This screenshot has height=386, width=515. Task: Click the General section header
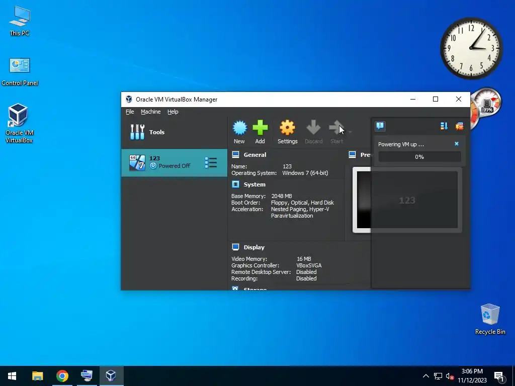(x=255, y=155)
